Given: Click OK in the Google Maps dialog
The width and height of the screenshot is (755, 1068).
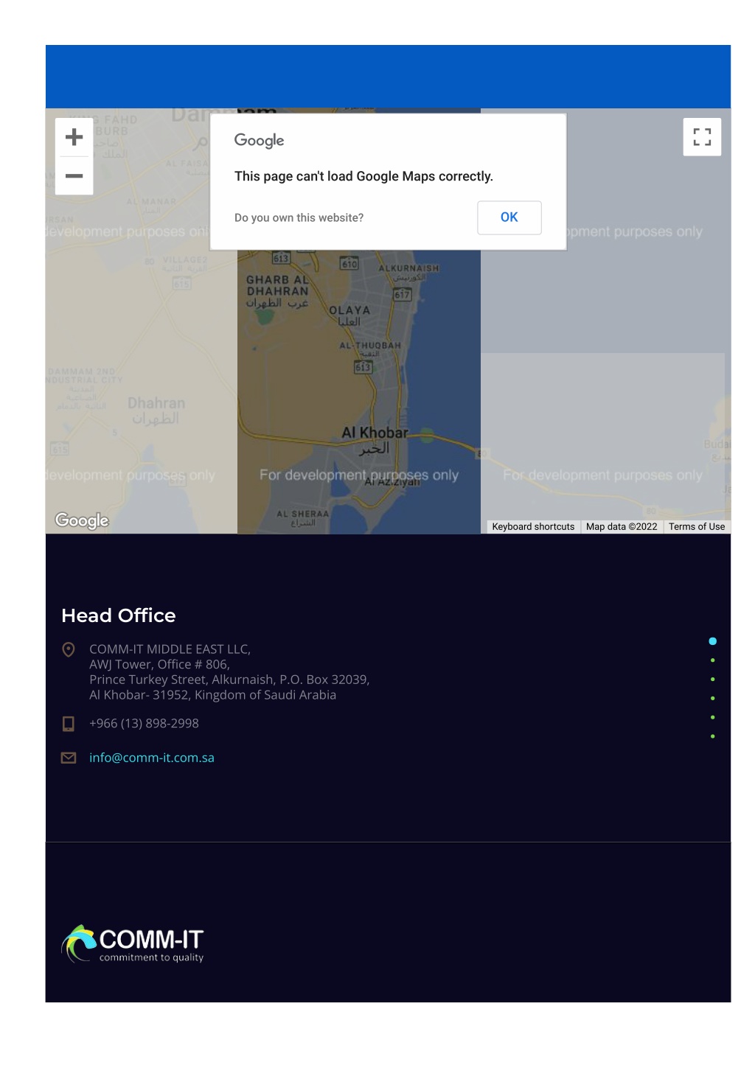Looking at the screenshot, I should coord(509,217).
